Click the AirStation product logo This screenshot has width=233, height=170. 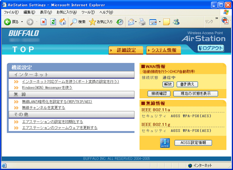[203, 39]
